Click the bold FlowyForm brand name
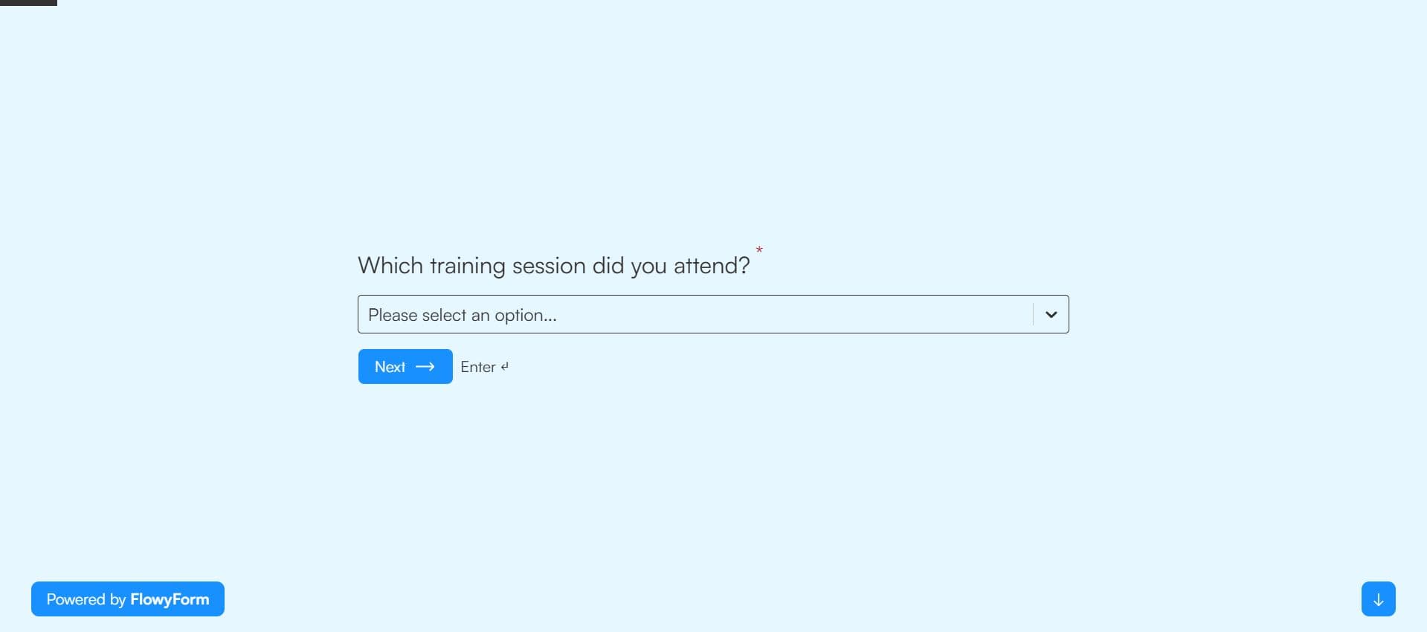The height and width of the screenshot is (632, 1427). coord(170,599)
